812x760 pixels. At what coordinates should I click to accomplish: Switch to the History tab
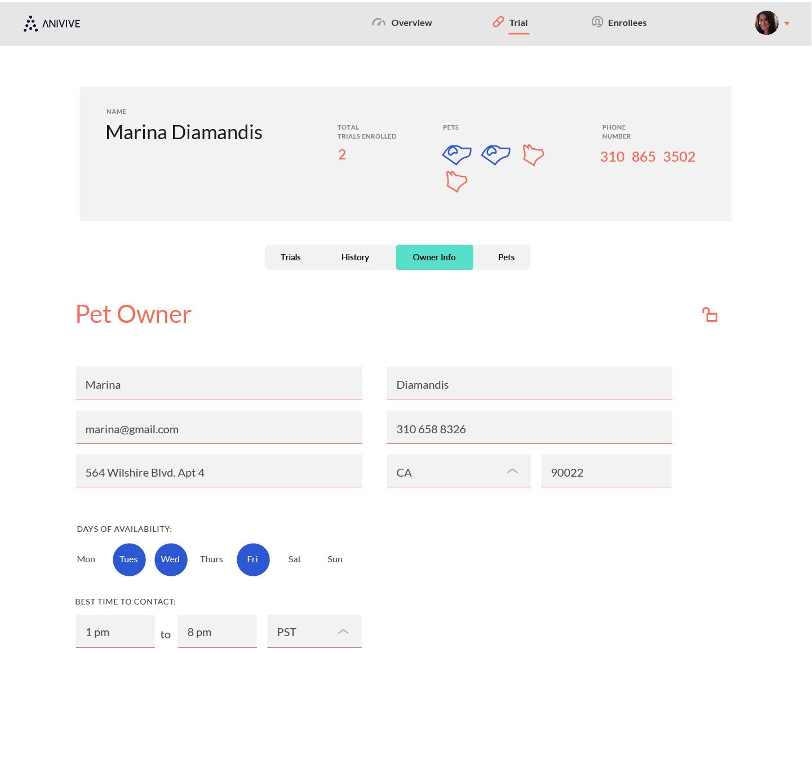click(356, 257)
